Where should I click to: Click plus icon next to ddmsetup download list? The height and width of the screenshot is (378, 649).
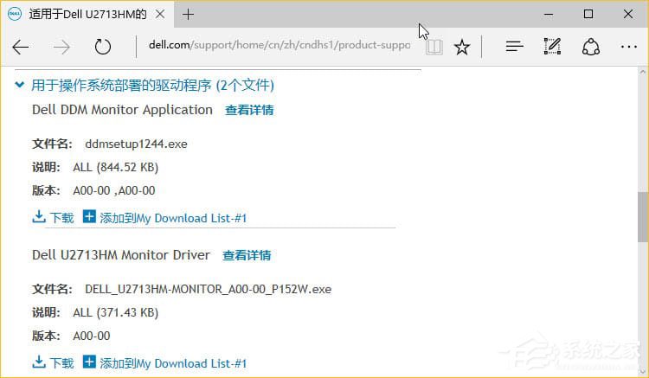(89, 216)
